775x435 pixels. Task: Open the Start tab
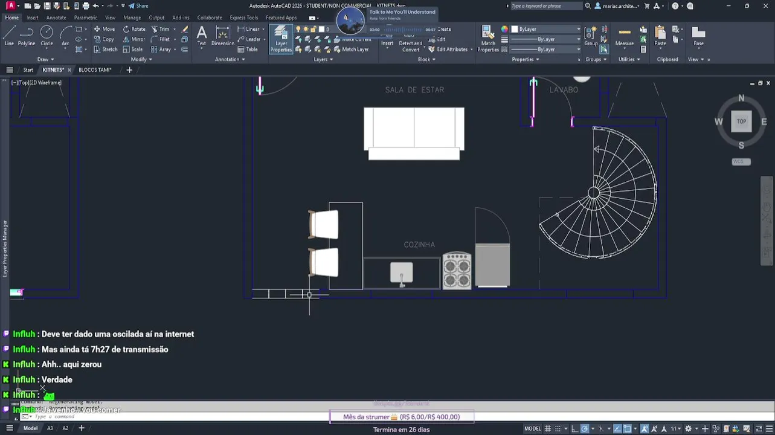(x=28, y=70)
